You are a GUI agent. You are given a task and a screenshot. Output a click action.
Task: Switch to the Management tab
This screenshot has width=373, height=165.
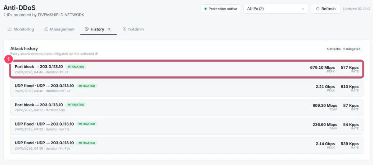(59, 29)
